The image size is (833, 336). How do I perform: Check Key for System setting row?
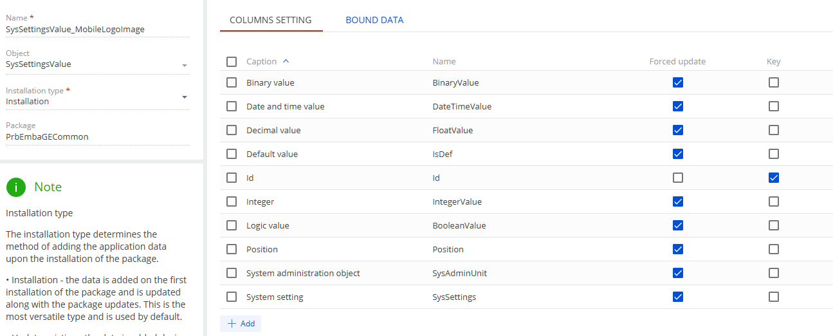[x=774, y=297]
